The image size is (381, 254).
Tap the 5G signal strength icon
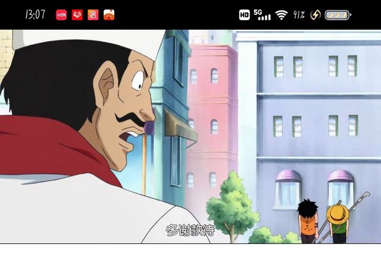tap(262, 15)
